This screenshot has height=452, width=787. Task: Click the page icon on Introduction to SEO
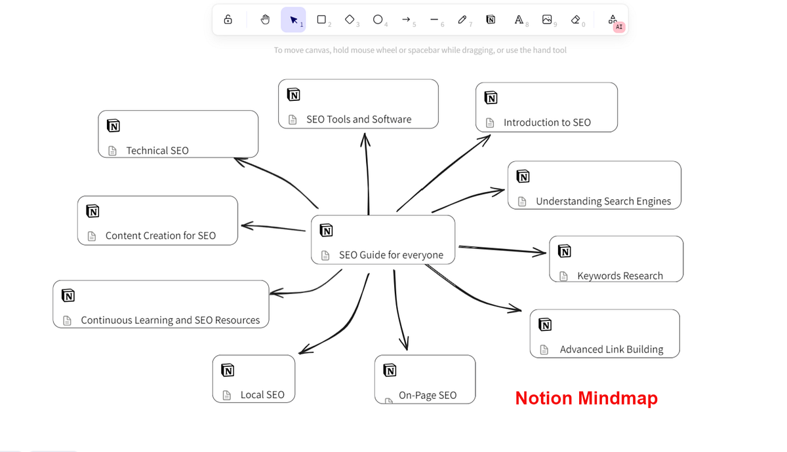489,122
